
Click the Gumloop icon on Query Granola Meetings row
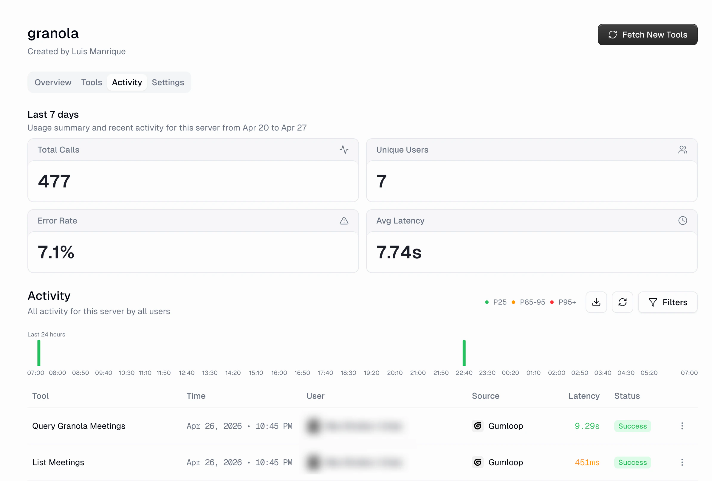478,426
